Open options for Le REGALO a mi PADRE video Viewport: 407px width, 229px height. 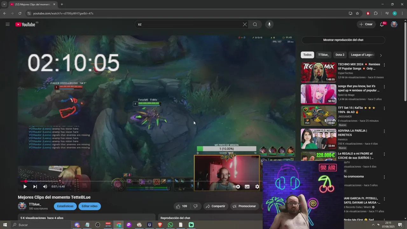[x=384, y=154]
